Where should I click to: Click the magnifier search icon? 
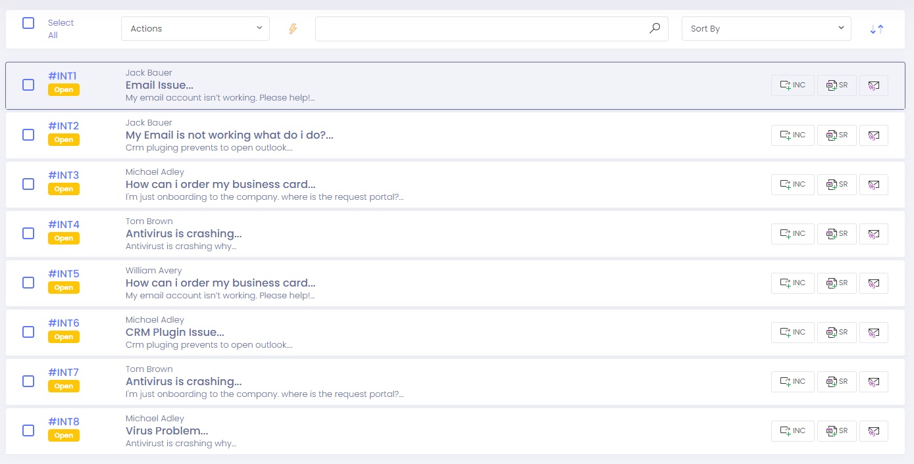click(x=654, y=28)
